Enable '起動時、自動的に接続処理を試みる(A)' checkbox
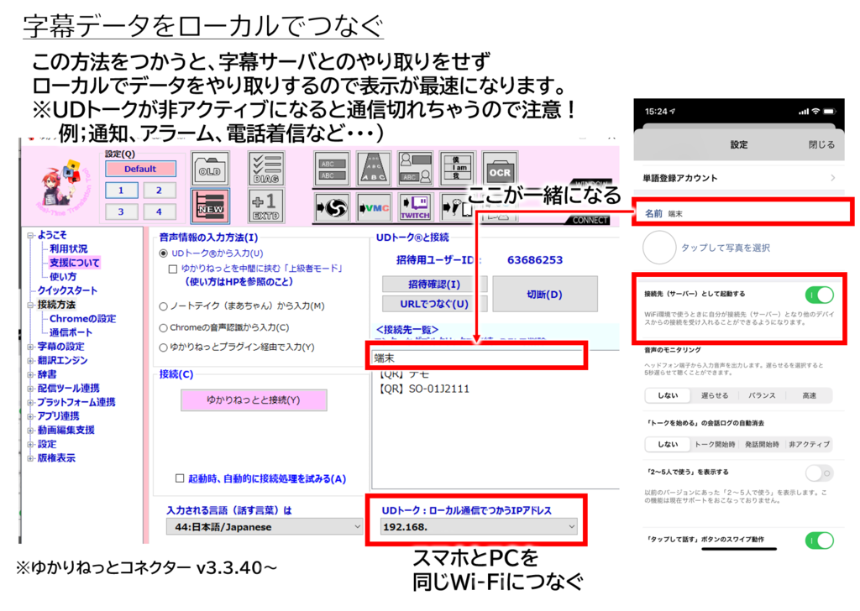Screen dimensions: 860x611 tap(180, 478)
